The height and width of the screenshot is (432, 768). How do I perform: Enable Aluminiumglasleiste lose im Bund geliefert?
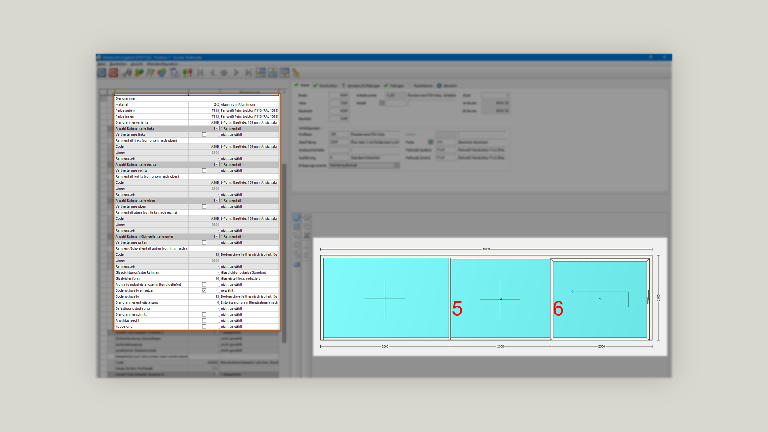(x=204, y=285)
